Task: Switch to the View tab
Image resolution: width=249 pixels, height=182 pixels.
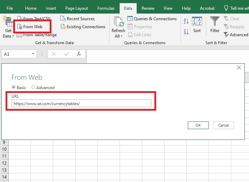Action: pyautogui.click(x=168, y=8)
